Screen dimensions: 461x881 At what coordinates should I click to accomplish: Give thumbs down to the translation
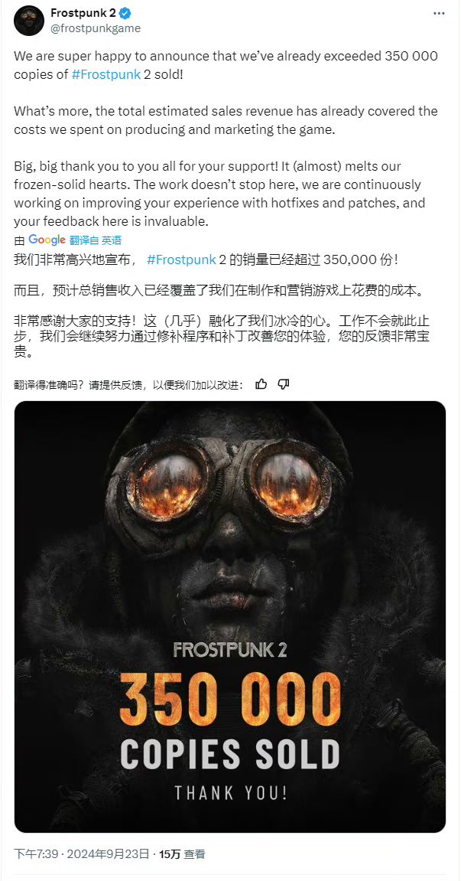tap(284, 384)
